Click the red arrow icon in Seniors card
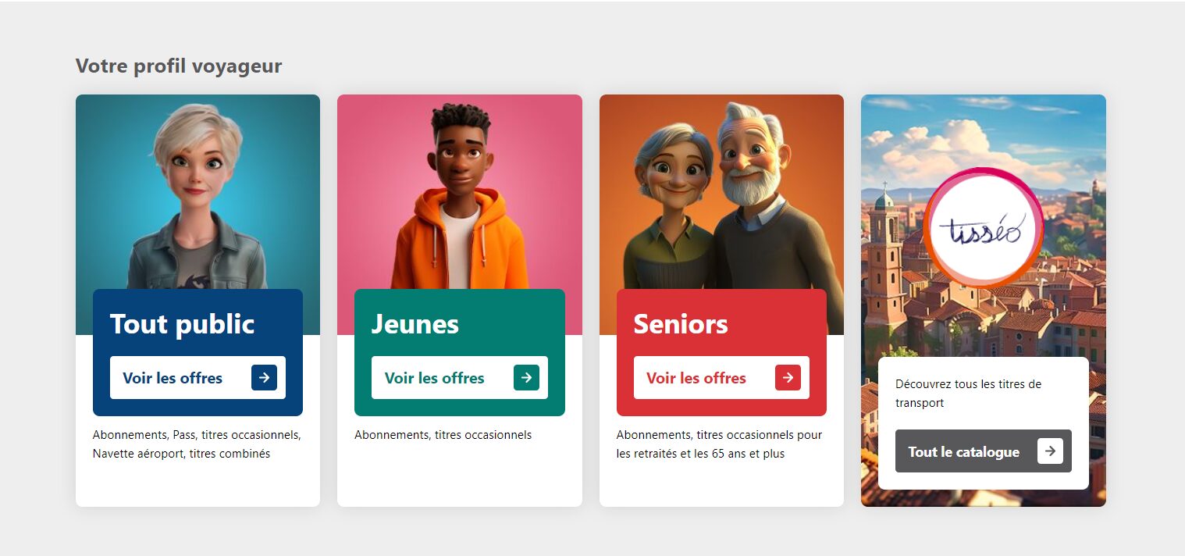Viewport: 1185px width, 556px height. [x=788, y=378]
